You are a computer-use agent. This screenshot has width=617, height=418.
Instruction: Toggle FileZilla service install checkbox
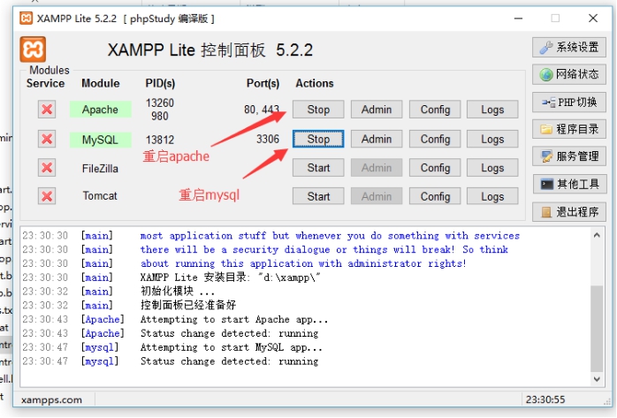[47, 168]
